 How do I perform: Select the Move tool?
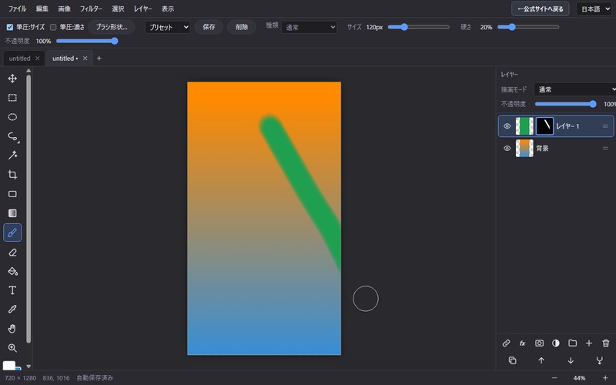coord(12,79)
